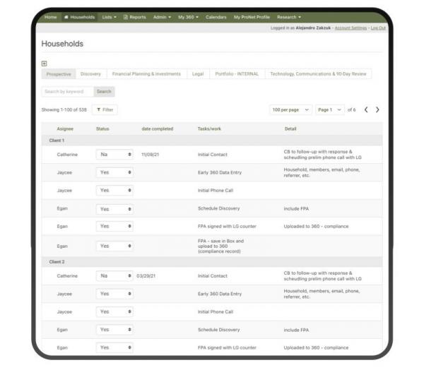
Task: Open the Reports nav item
Action: click(135, 17)
